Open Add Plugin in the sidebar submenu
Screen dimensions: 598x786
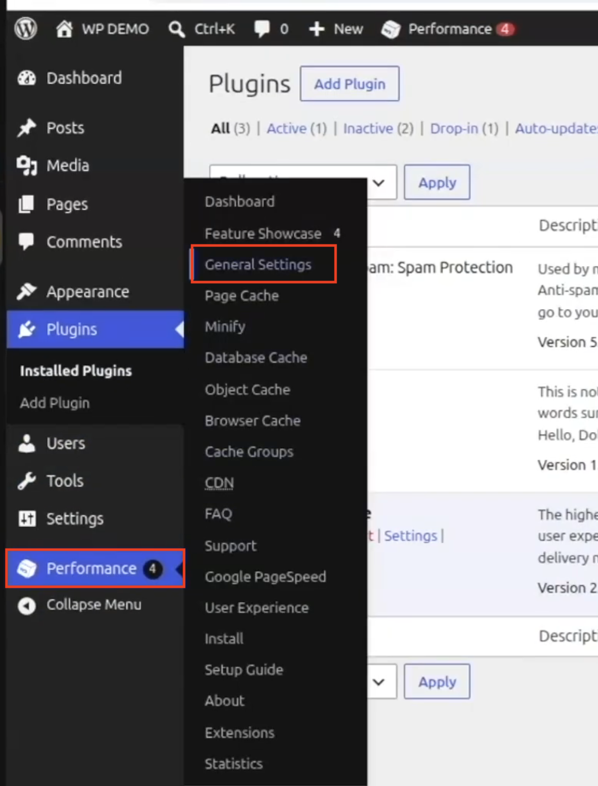tap(55, 403)
